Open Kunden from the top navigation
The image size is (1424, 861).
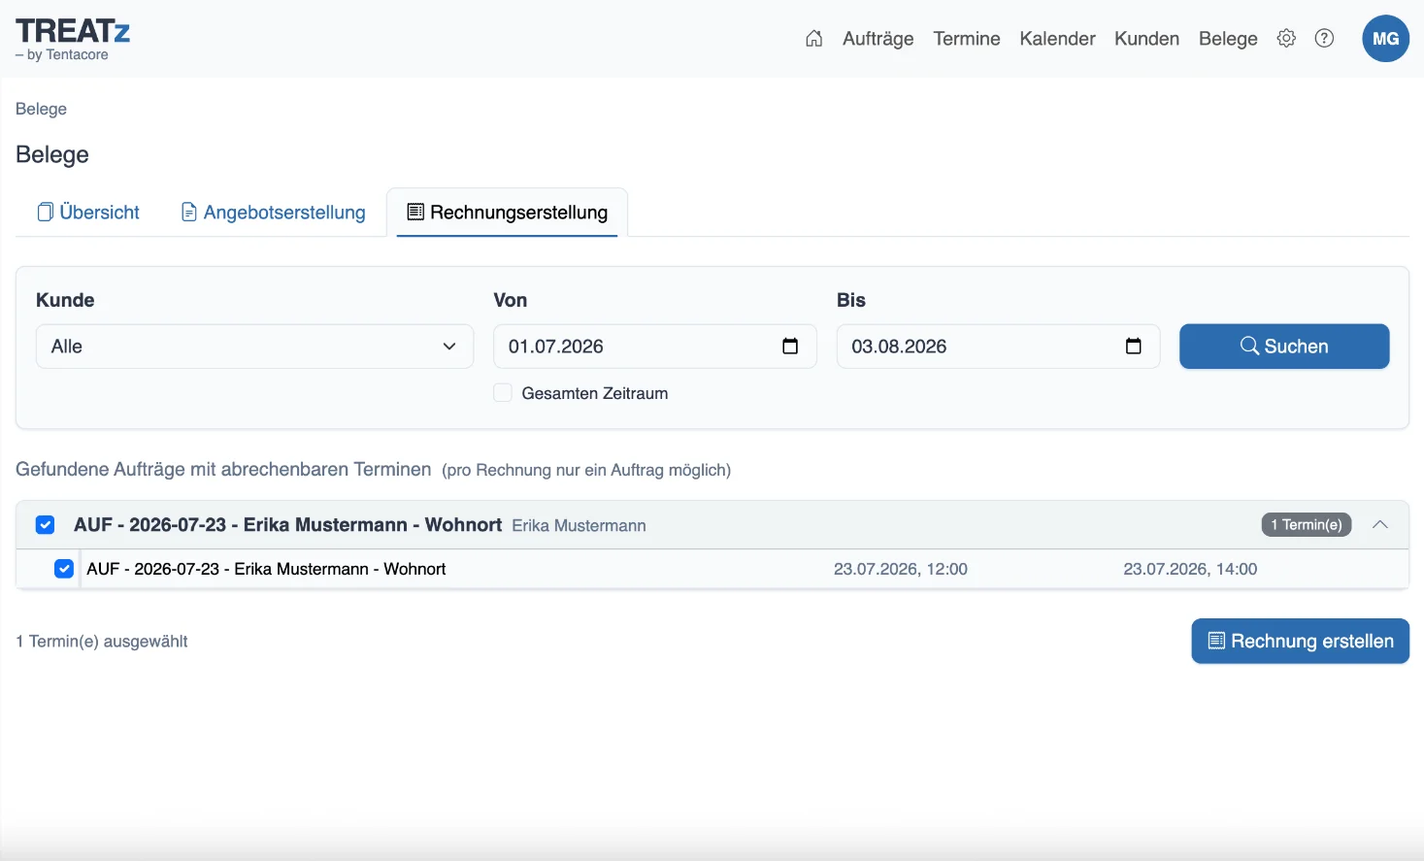tap(1146, 39)
